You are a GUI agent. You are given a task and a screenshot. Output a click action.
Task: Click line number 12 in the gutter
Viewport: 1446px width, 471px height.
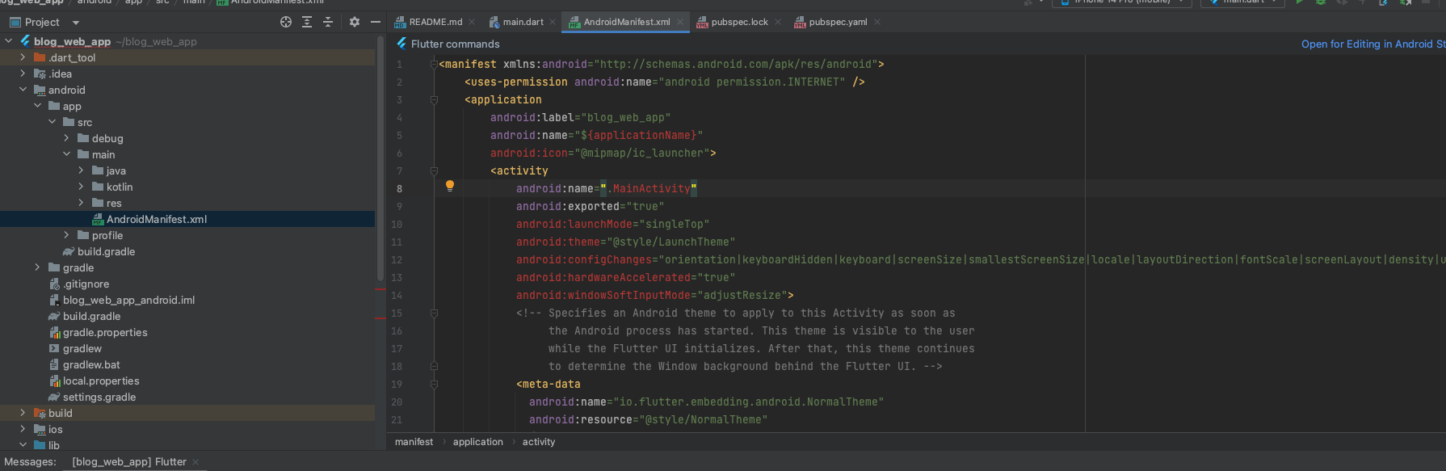point(396,260)
